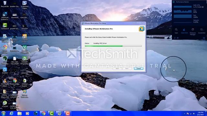
Task: Click the RAM usage graph bar
Action: tap(182, 6)
